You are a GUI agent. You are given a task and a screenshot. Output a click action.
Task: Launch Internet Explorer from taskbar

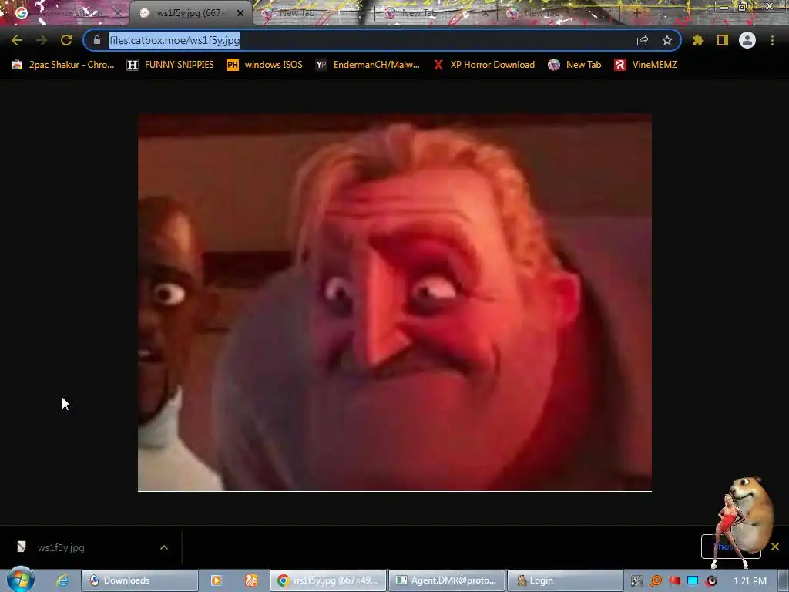pyautogui.click(x=62, y=580)
